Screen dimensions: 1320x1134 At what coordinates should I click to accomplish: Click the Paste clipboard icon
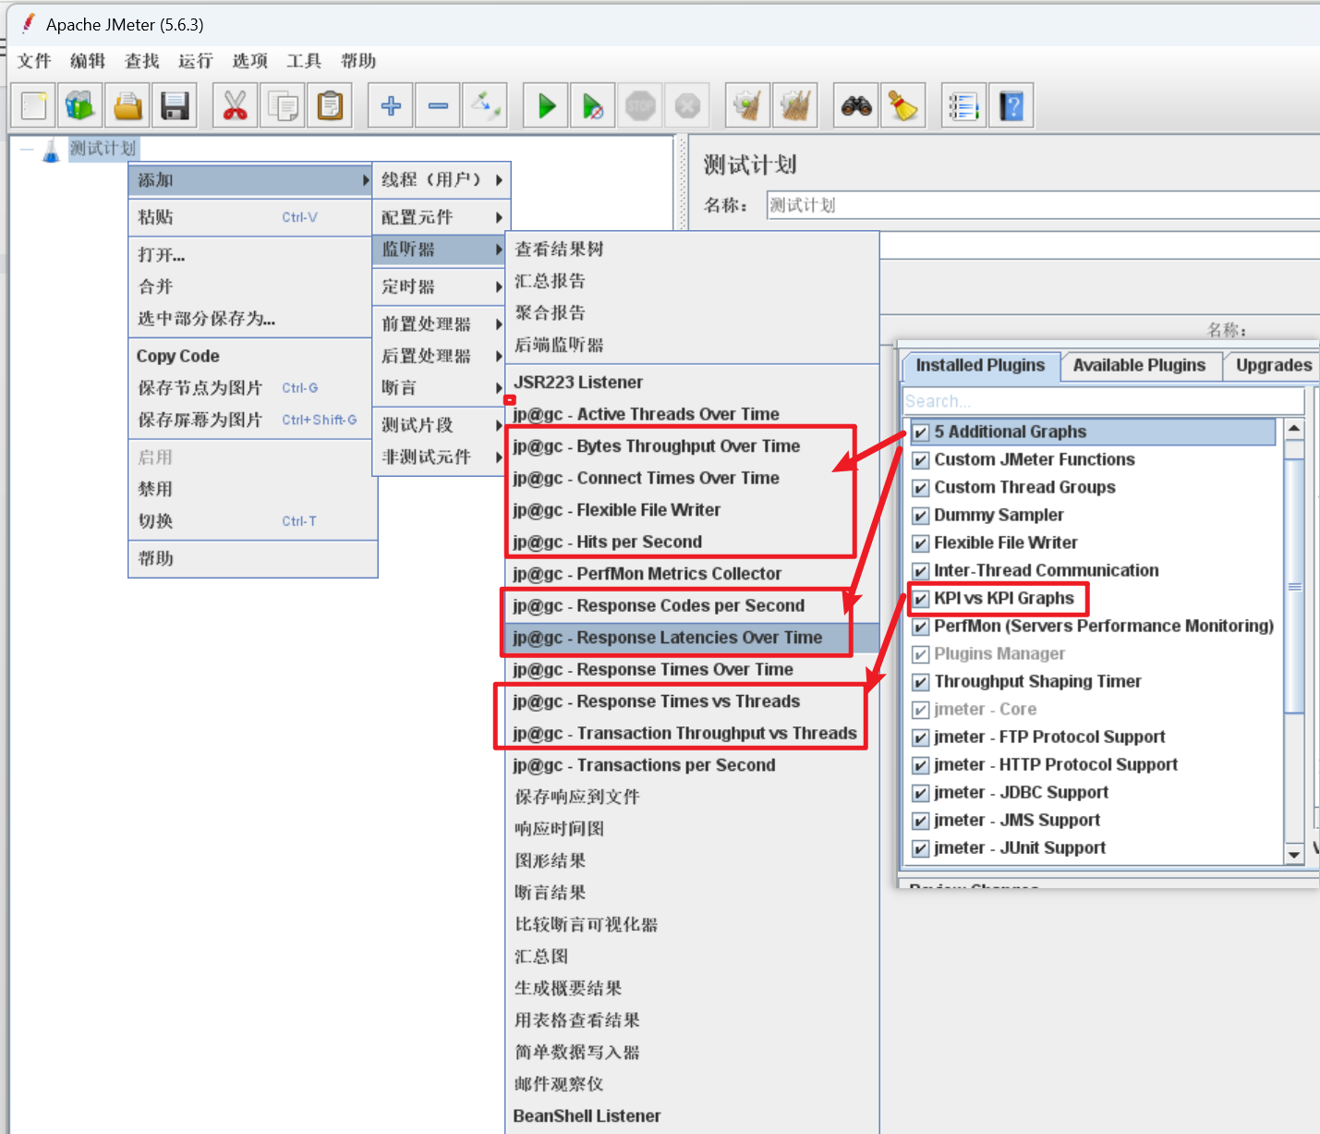click(x=330, y=106)
